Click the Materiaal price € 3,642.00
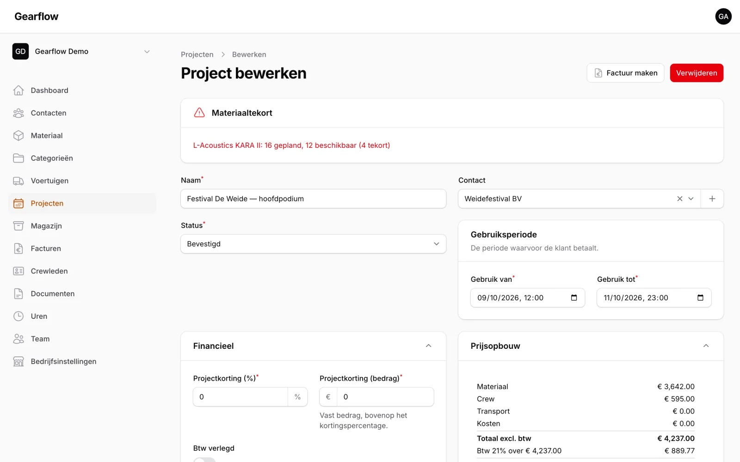This screenshot has width=740, height=462. (x=676, y=387)
